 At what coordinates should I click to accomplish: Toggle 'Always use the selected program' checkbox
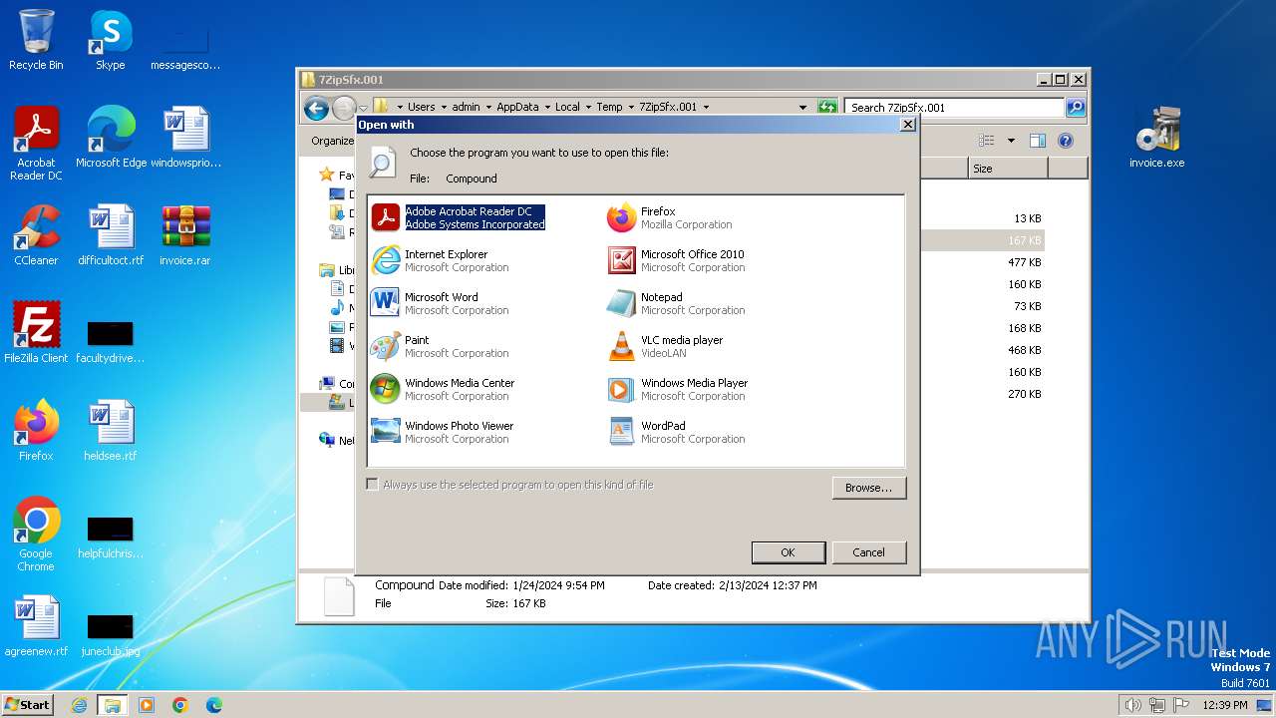point(373,485)
